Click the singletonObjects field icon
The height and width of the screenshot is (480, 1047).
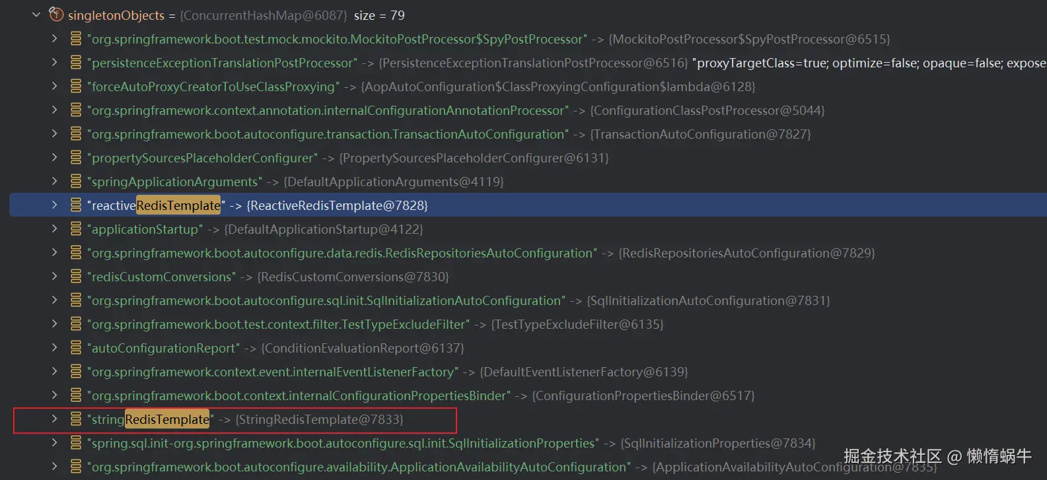pyautogui.click(x=56, y=15)
